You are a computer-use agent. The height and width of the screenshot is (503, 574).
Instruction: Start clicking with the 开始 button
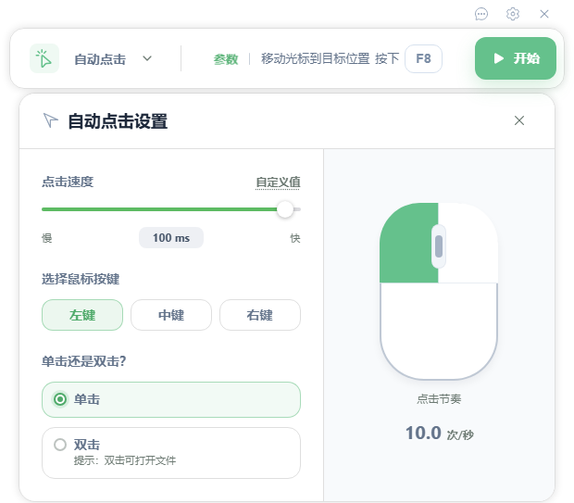pyautogui.click(x=516, y=58)
